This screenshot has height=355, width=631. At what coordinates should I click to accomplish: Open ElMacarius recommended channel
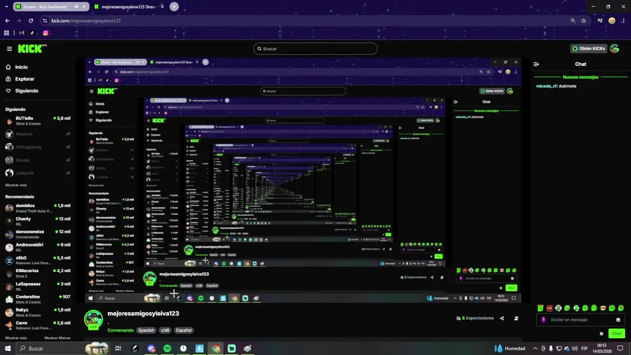point(37,273)
